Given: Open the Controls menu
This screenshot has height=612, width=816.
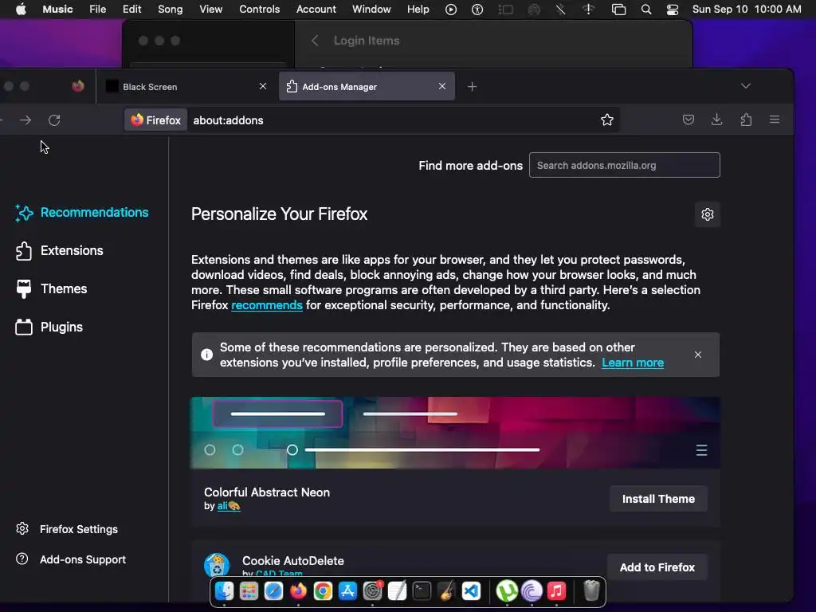Looking at the screenshot, I should coord(259,10).
